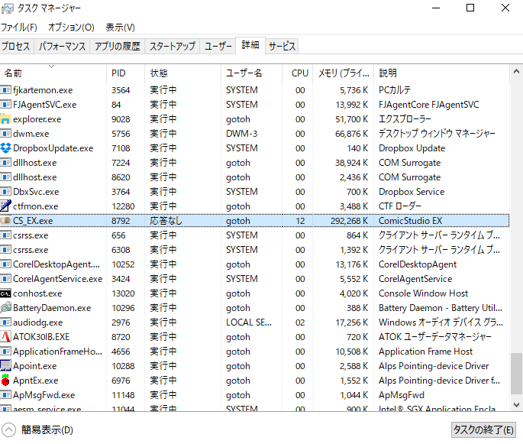
Task: Collapse to 簡易表示 with the chevron button
Action: [8, 430]
